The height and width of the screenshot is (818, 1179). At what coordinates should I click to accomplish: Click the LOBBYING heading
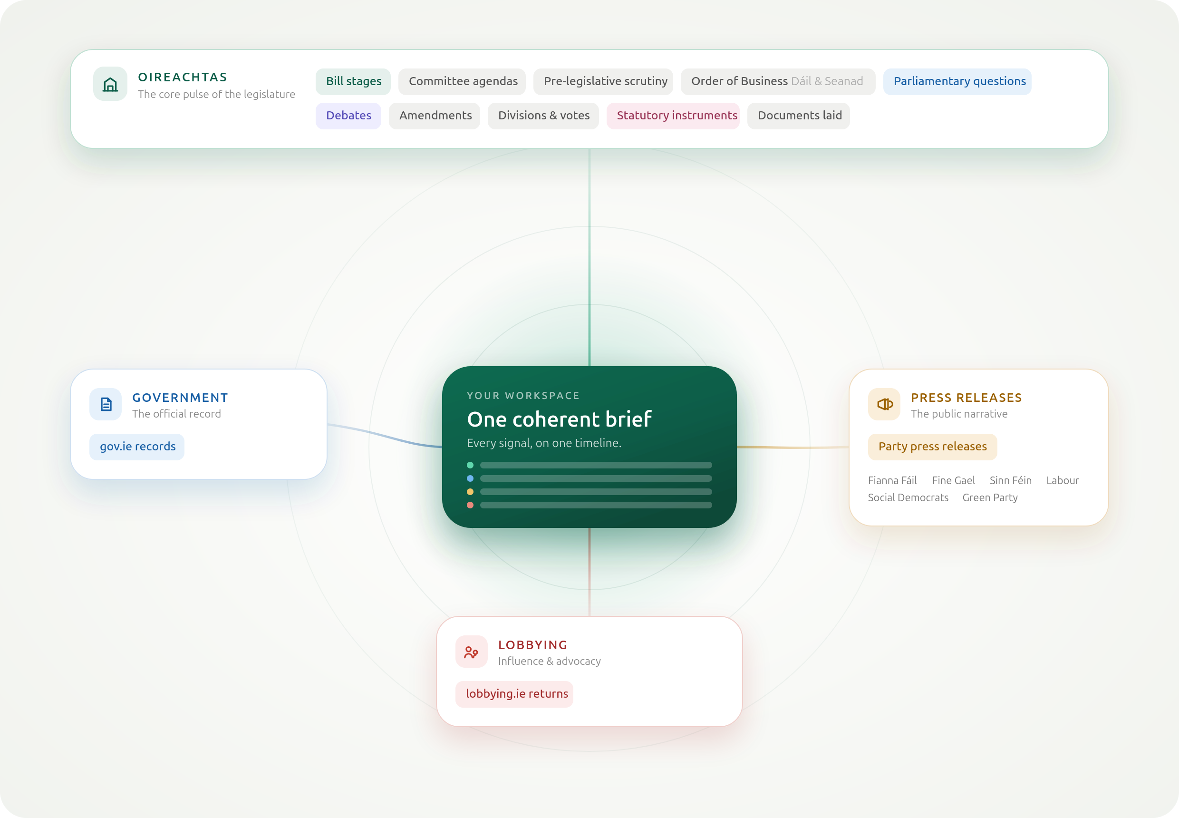click(532, 645)
